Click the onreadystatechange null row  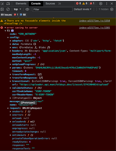[x=29, y=132]
